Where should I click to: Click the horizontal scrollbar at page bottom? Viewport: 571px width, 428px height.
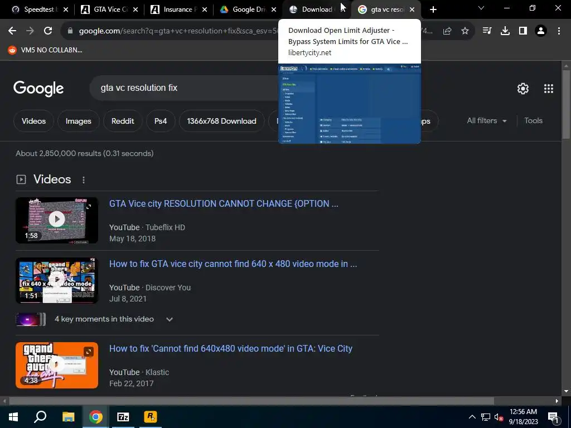click(251, 401)
